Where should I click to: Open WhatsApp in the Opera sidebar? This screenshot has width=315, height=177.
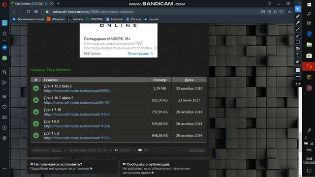pyautogui.click(x=4, y=58)
